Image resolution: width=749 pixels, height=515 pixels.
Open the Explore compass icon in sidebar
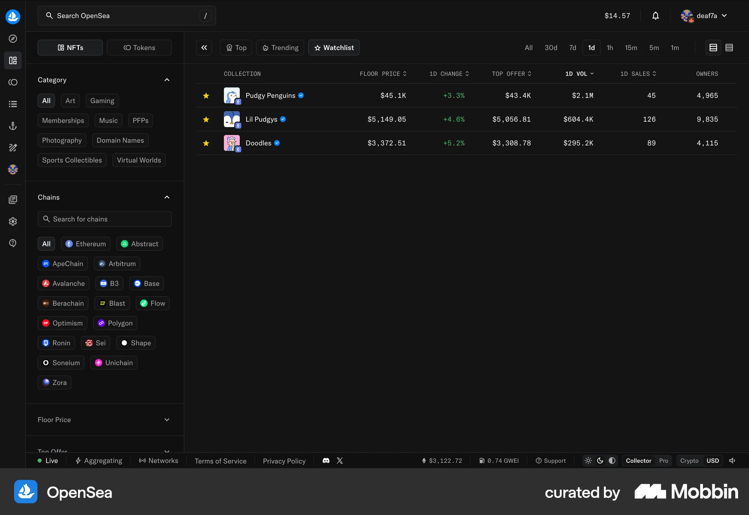pos(12,39)
